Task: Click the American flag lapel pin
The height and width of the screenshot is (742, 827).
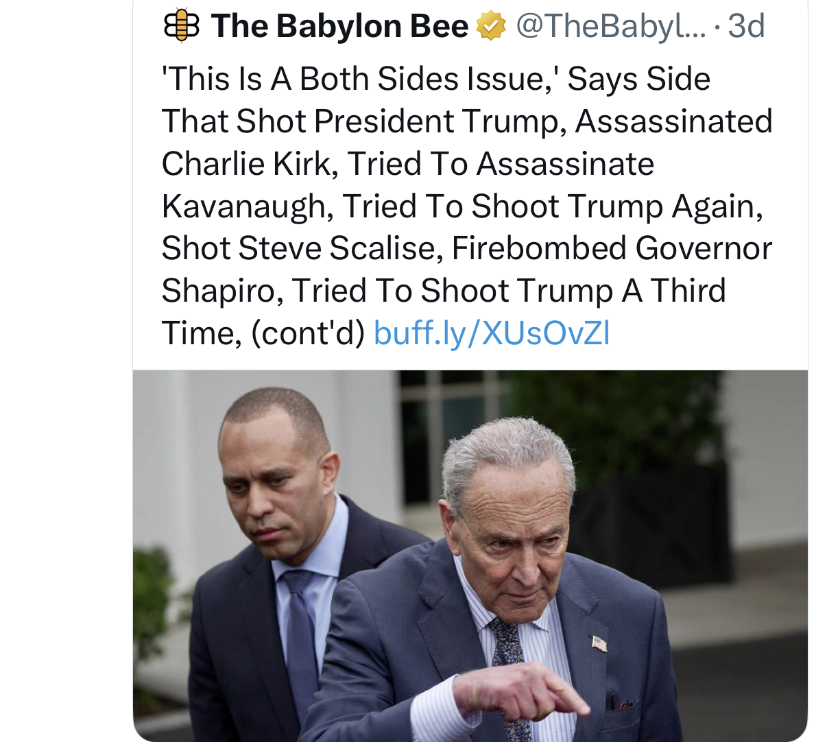Action: click(x=599, y=643)
